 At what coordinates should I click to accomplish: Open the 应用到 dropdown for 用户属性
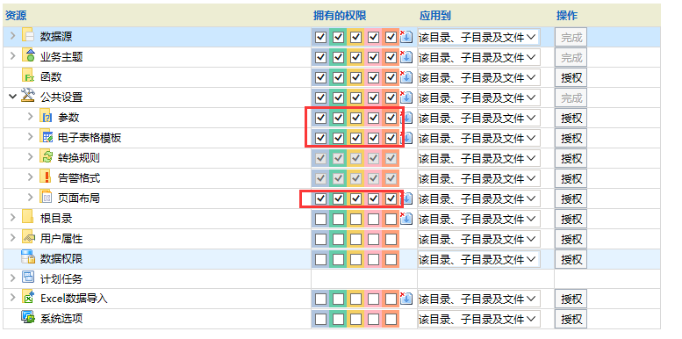point(478,239)
